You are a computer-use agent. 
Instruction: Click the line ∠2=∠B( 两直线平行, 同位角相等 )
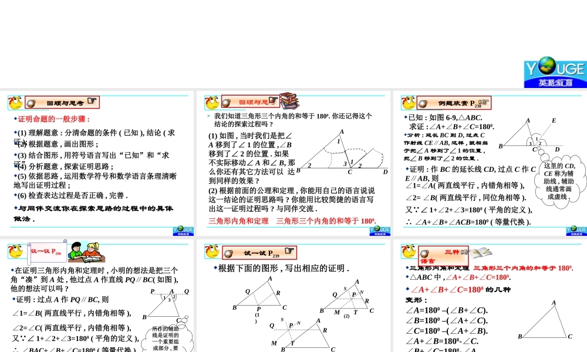click(466, 198)
